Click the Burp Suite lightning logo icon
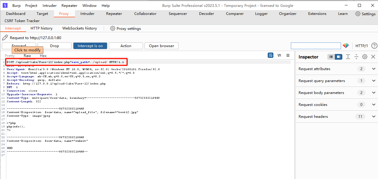Viewport: 378px width, 179px height. (x=5, y=5)
